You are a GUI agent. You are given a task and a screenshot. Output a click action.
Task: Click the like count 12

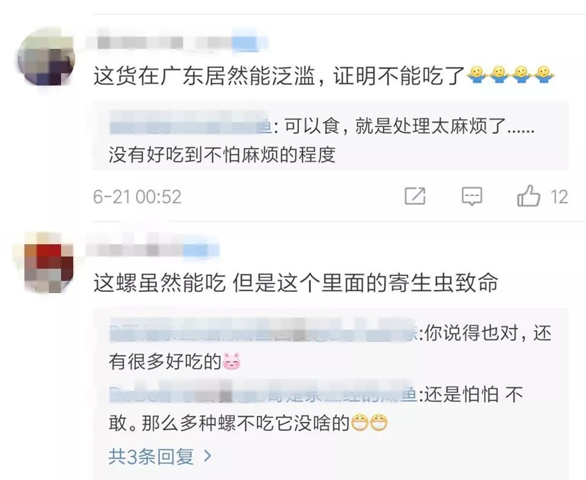pyautogui.click(x=559, y=197)
